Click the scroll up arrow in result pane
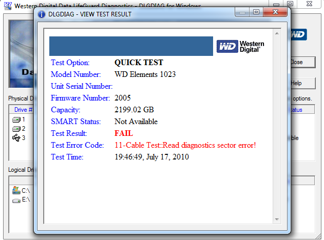Viewport: 324px width, 240px height. click(x=277, y=33)
